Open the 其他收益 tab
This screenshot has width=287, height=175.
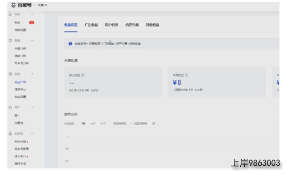152,25
